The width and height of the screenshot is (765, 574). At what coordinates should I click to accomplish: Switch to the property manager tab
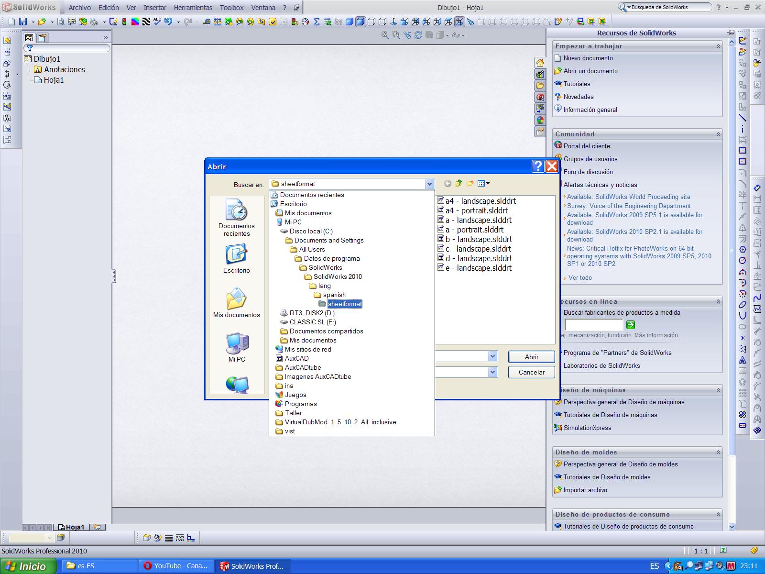42,38
